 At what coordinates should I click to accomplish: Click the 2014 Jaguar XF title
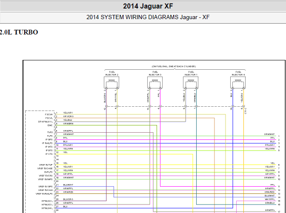148,6
